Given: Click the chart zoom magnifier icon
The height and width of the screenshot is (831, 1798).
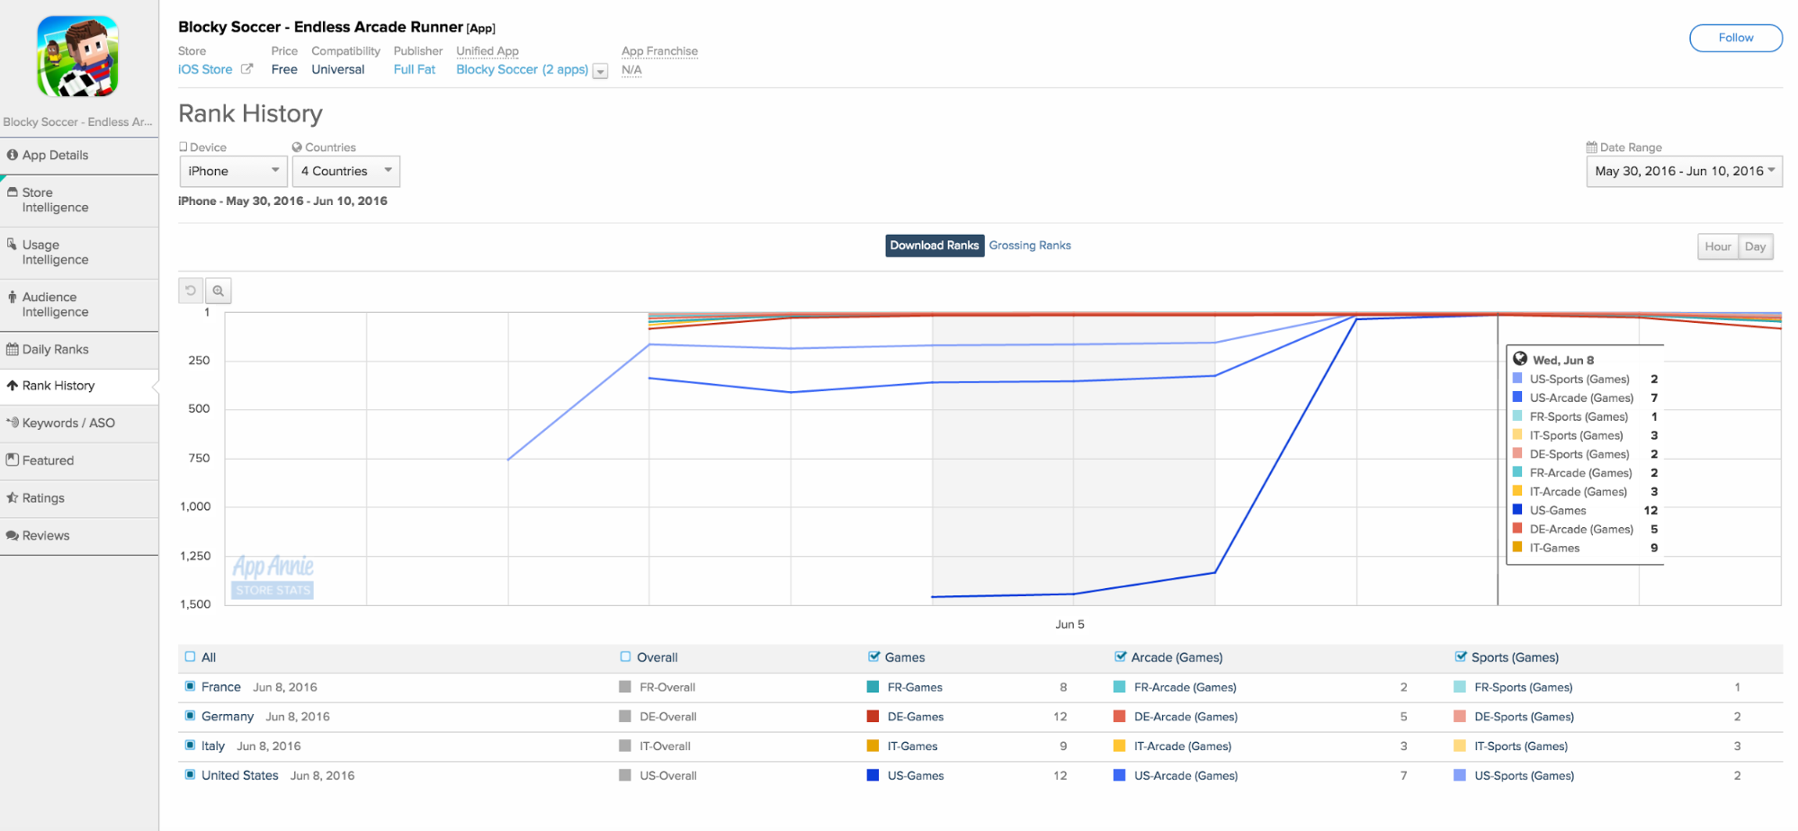Looking at the screenshot, I should point(219,290).
